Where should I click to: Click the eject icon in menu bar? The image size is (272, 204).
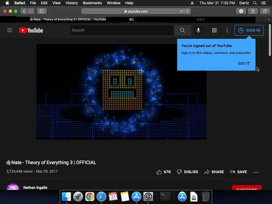[x=192, y=3]
